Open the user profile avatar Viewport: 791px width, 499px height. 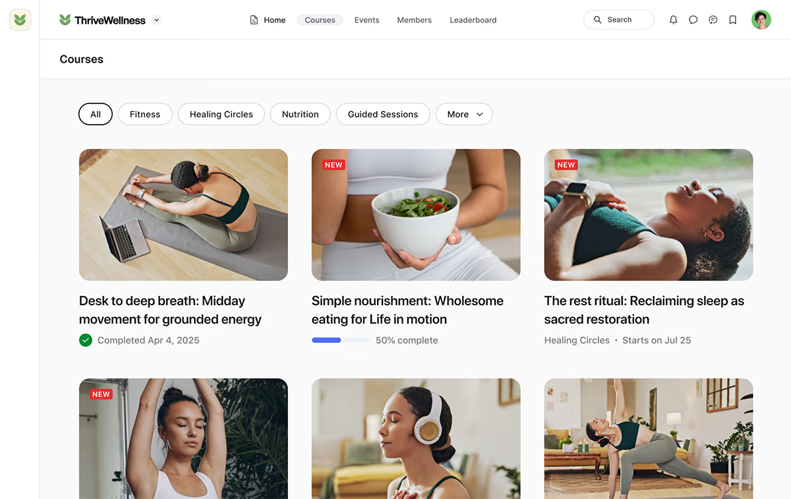click(761, 20)
